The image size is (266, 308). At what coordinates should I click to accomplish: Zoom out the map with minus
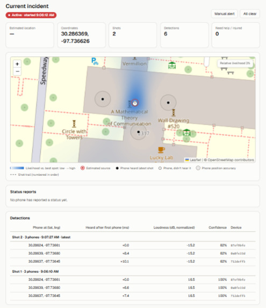coord(17,71)
